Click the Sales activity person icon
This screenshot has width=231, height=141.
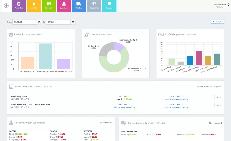(11, 123)
